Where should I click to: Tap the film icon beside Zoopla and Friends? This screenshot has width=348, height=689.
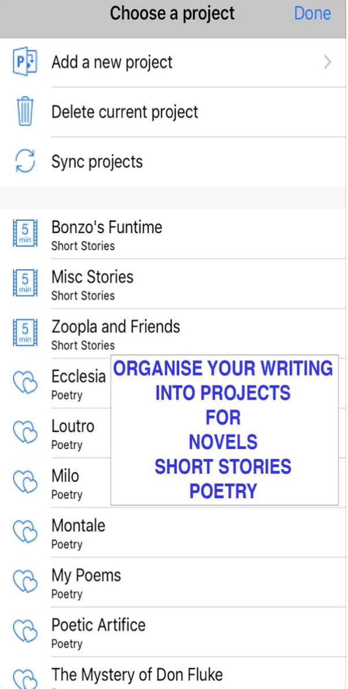tap(25, 334)
